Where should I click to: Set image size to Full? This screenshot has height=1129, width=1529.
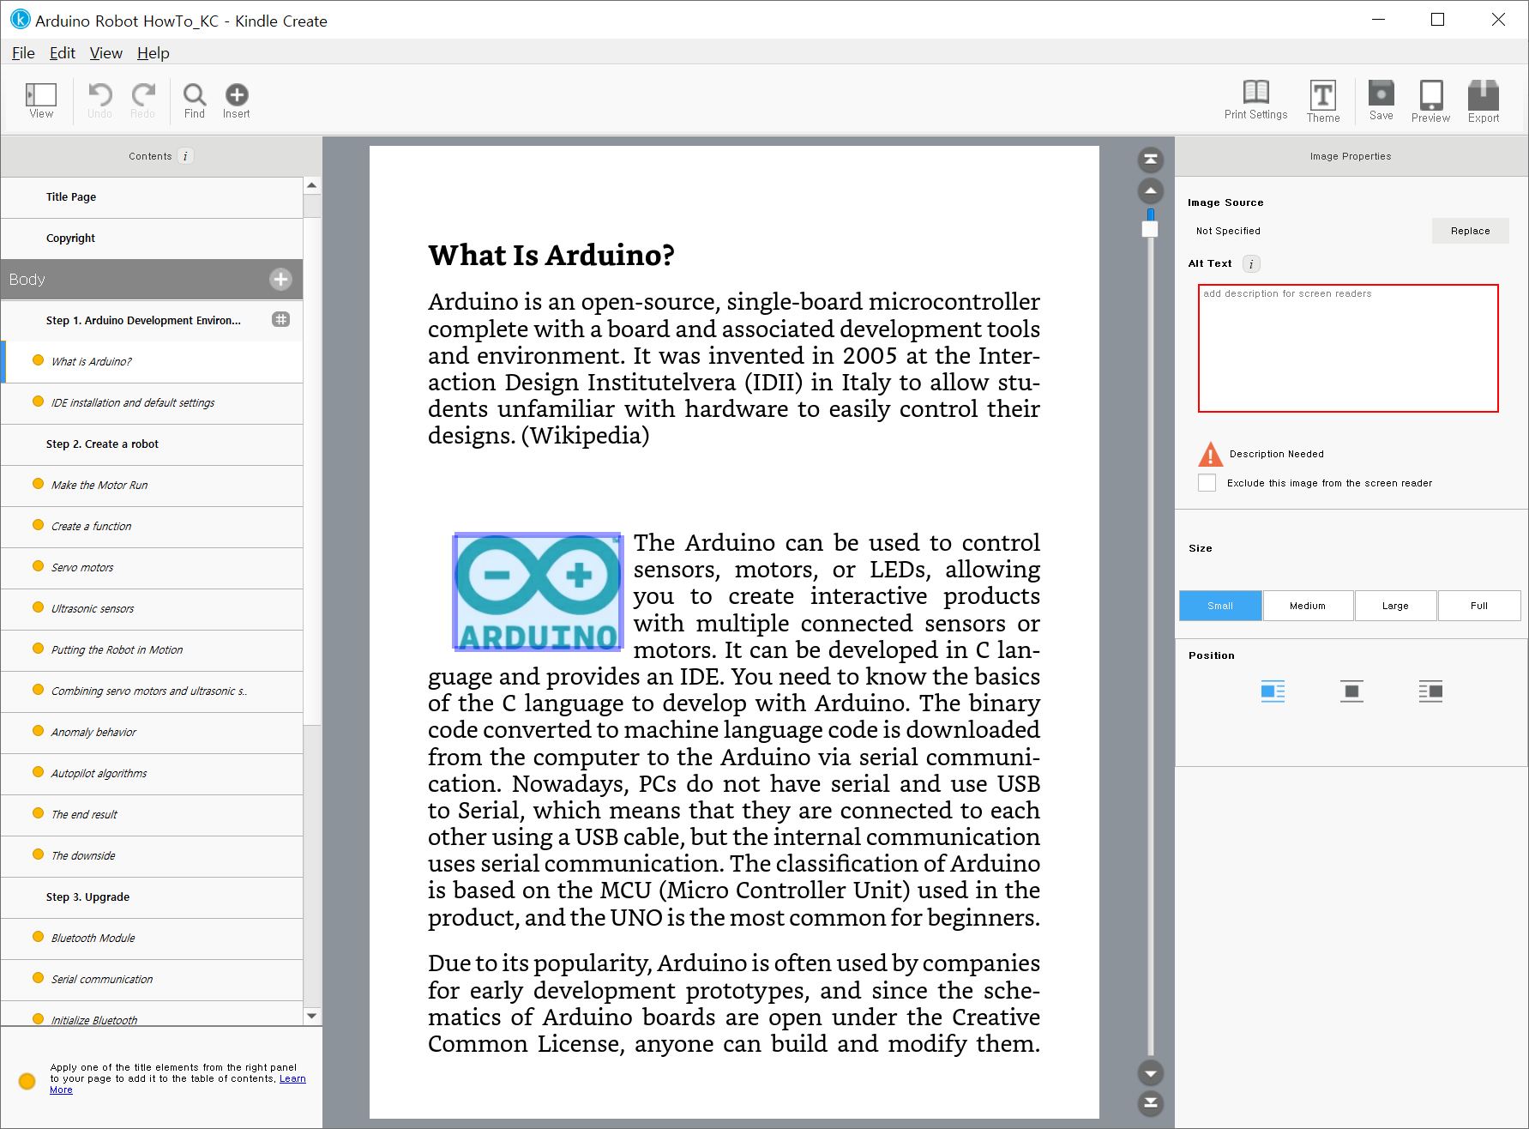pyautogui.click(x=1479, y=606)
